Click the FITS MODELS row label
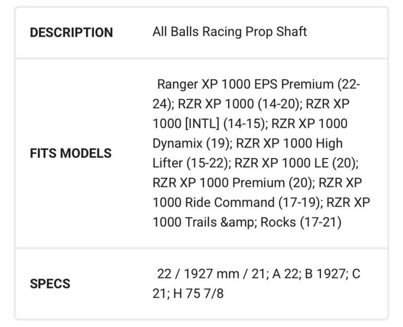This screenshot has height=327, width=403. 71,153
